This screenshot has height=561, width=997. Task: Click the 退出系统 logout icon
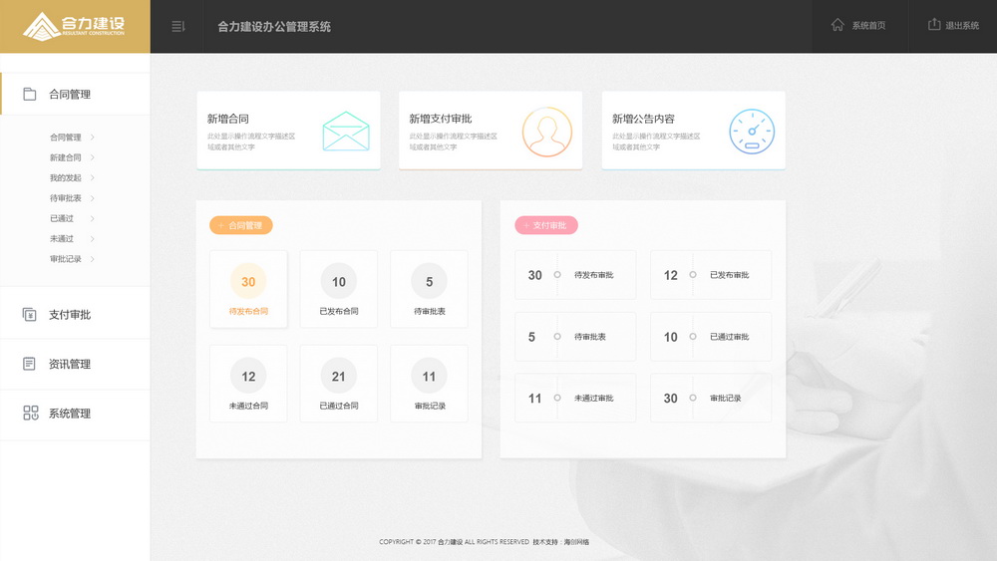pos(934,25)
